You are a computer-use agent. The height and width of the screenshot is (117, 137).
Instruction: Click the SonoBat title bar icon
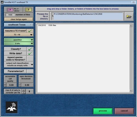2,2
